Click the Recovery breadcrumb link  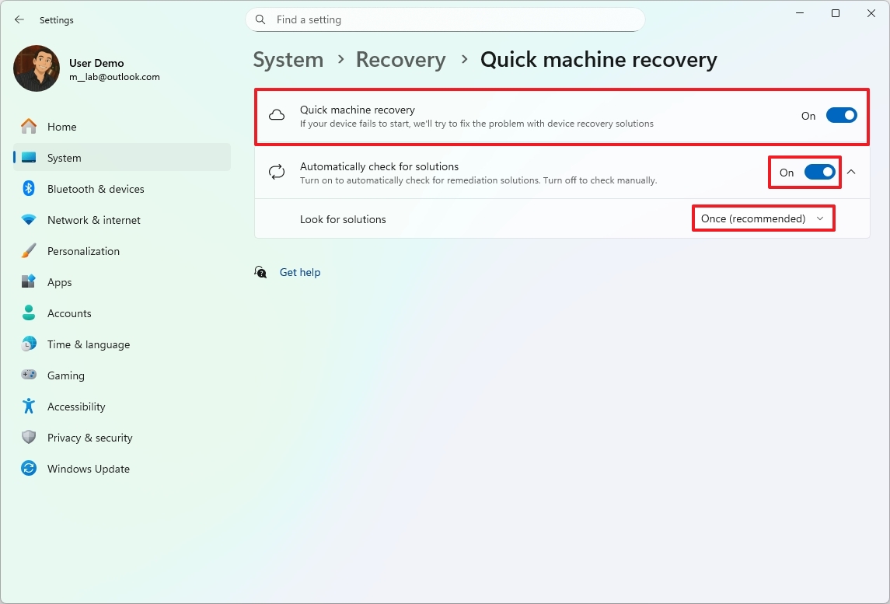400,59
